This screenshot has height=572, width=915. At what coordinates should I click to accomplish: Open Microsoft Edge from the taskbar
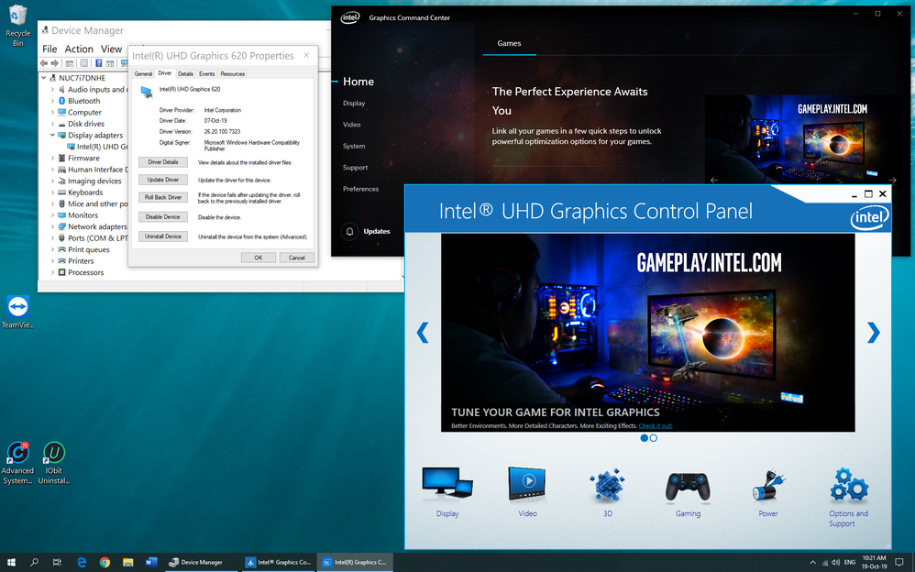(x=81, y=562)
